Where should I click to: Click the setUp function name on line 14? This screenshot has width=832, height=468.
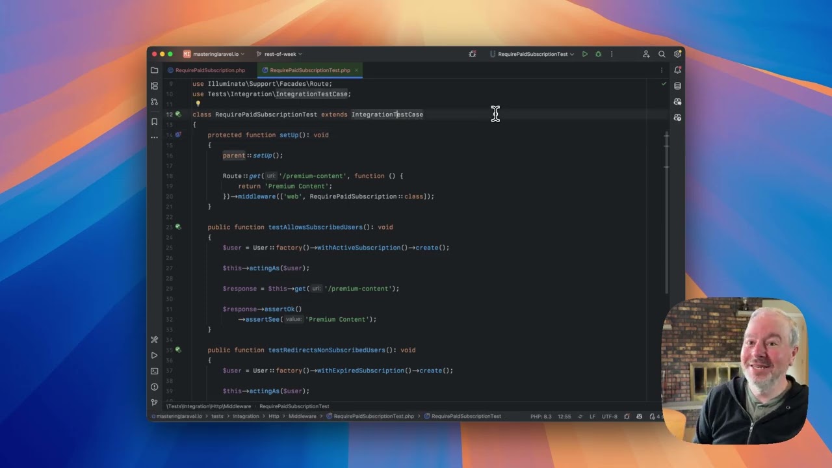(x=289, y=135)
